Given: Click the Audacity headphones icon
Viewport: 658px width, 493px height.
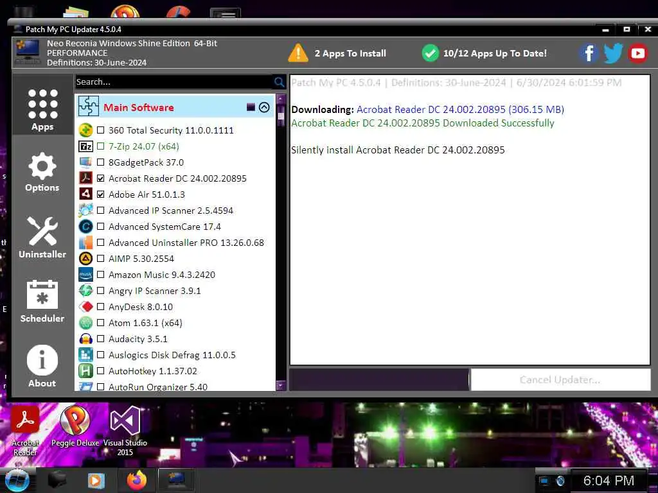Looking at the screenshot, I should pos(85,339).
